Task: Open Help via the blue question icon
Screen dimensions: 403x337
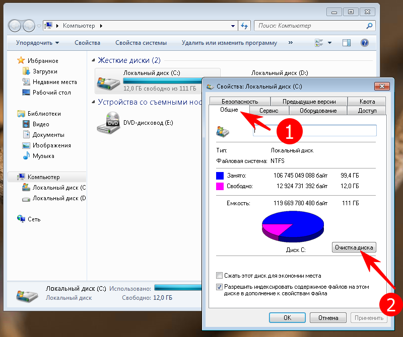Action: coord(364,43)
